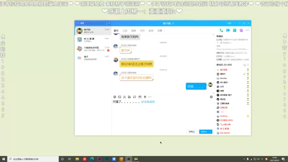288x162 pixels.
Task: Open the emoji picker in the message toolbar
Action: click(x=114, y=97)
